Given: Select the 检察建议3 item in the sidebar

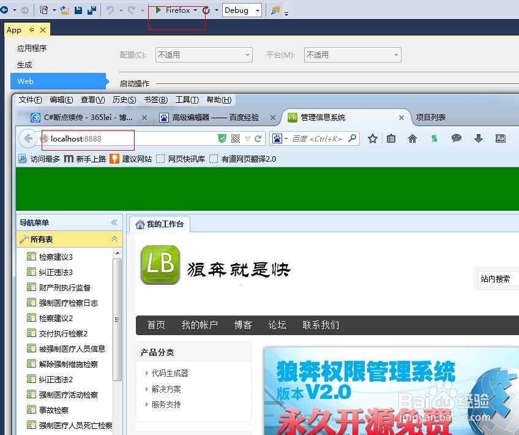Looking at the screenshot, I should pyautogui.click(x=56, y=257).
